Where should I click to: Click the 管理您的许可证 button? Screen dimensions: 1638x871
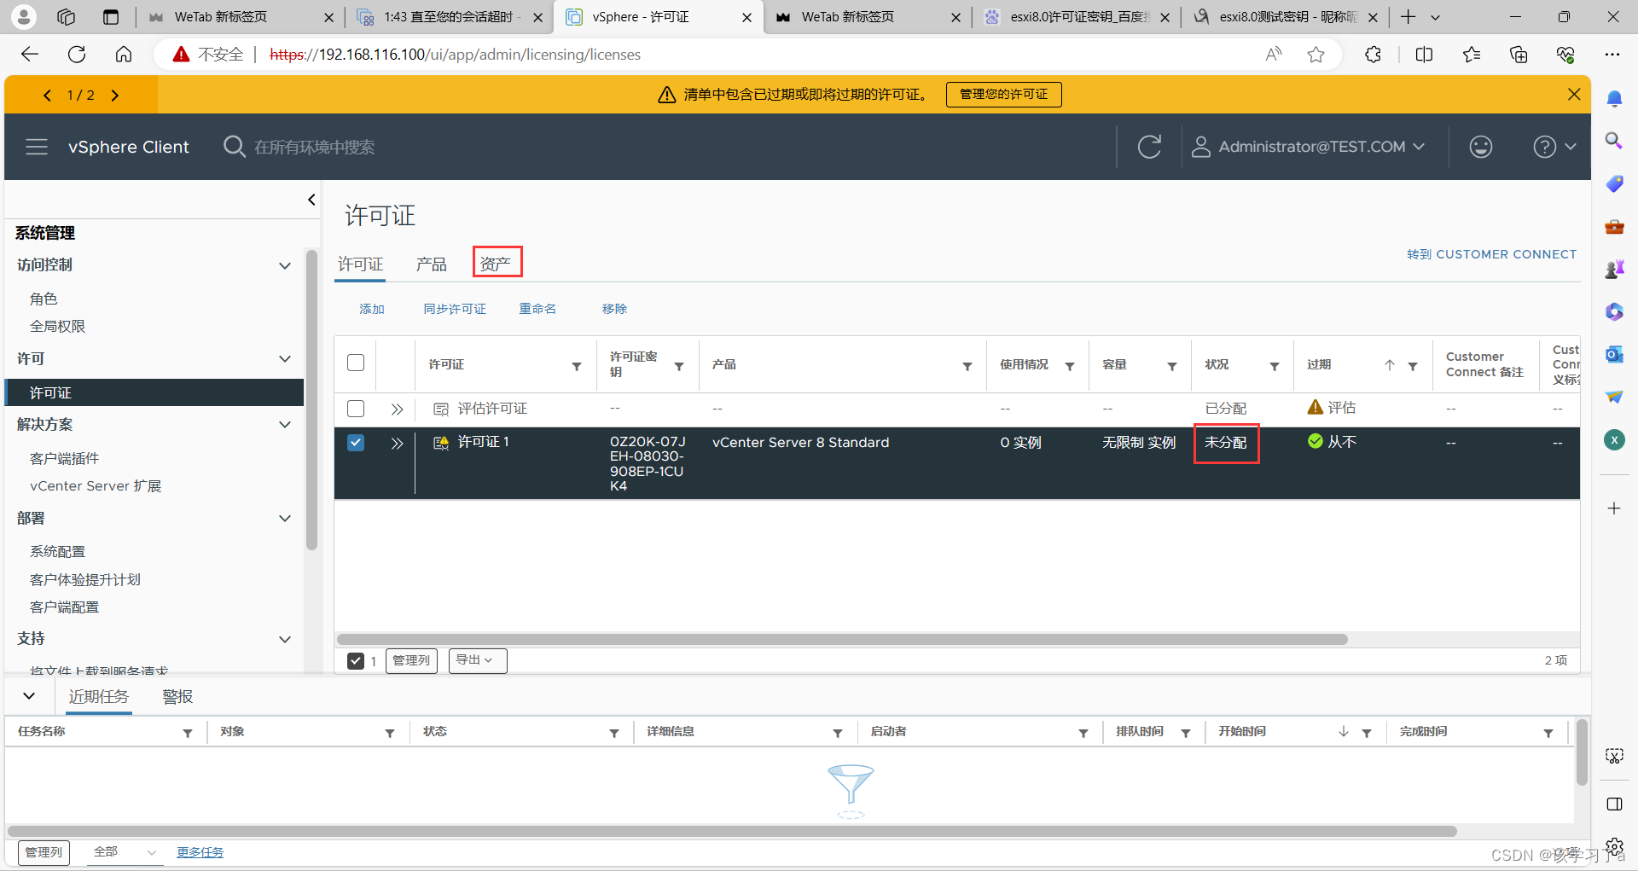pyautogui.click(x=1003, y=94)
